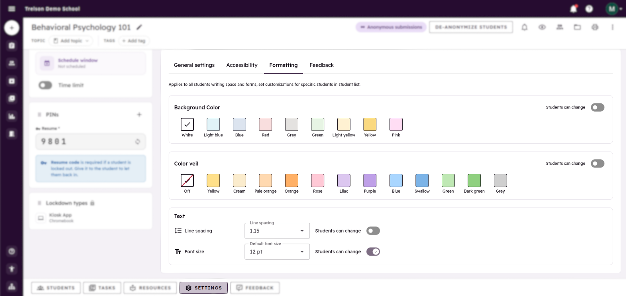Open the General settings tab

coord(194,65)
